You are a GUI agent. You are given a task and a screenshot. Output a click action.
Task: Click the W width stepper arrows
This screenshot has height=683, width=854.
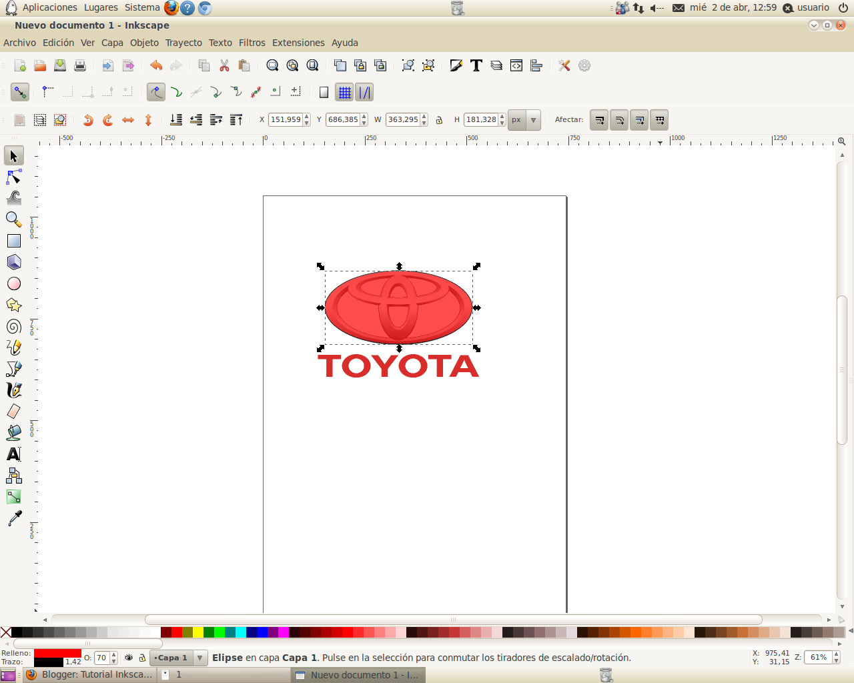click(x=424, y=120)
